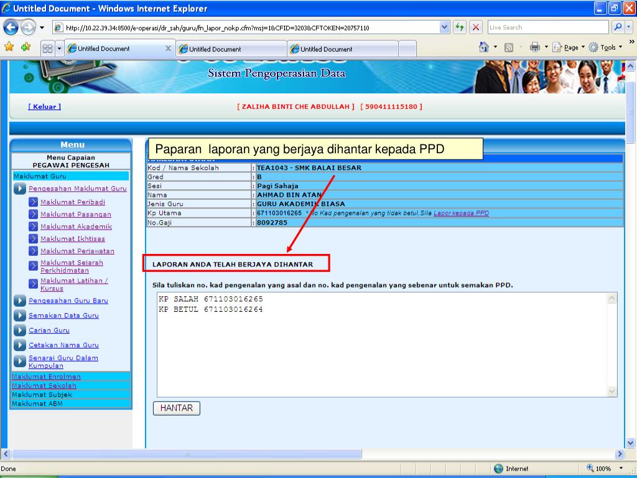
Task: Open the Pengesahan Guru Baru link
Action: pos(68,301)
